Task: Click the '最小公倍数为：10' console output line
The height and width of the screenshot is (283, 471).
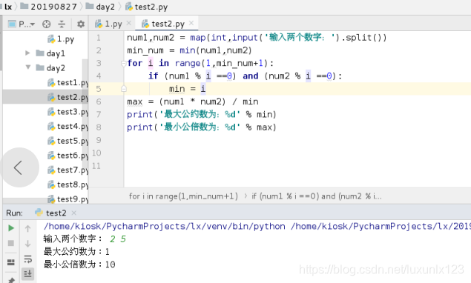Action: (x=79, y=264)
